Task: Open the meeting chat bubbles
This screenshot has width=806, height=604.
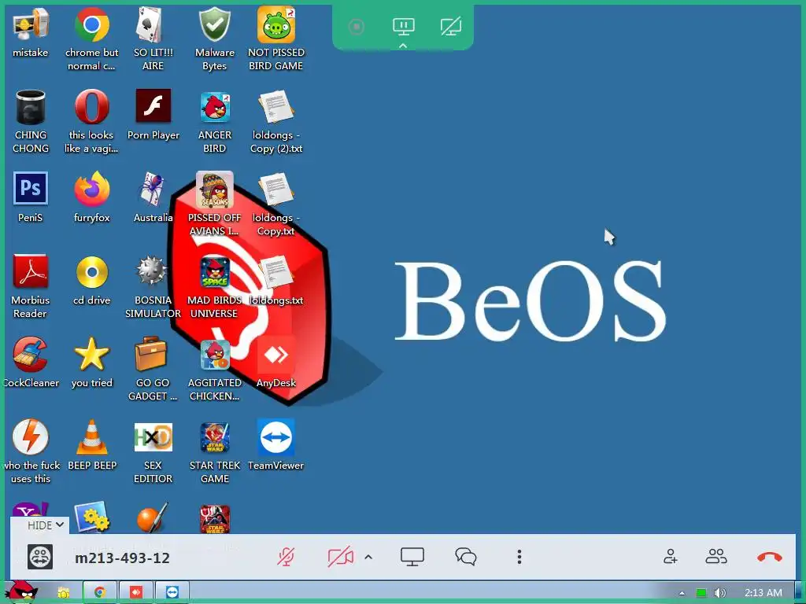Action: pos(466,557)
